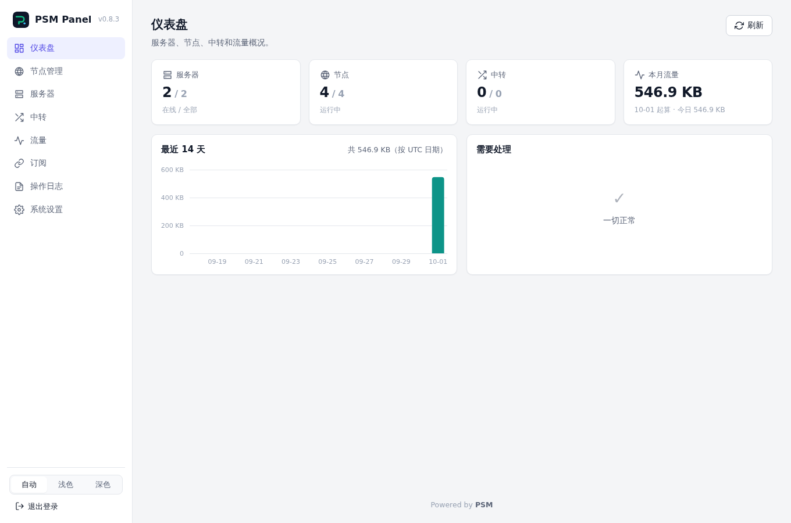
Task: Go to the 服务器 page
Action: point(66,94)
